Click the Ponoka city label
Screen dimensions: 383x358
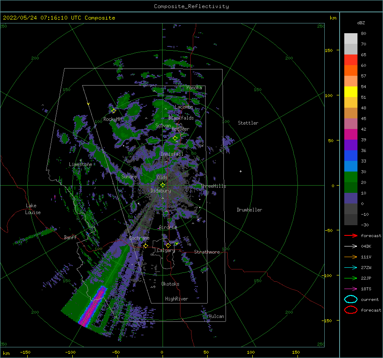coord(194,88)
